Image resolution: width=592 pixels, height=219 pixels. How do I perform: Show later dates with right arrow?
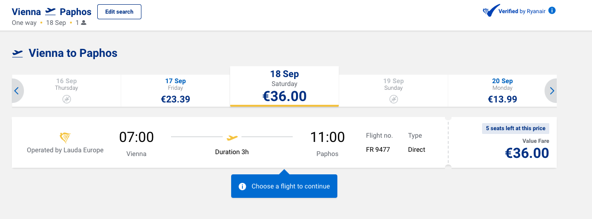[x=551, y=91]
